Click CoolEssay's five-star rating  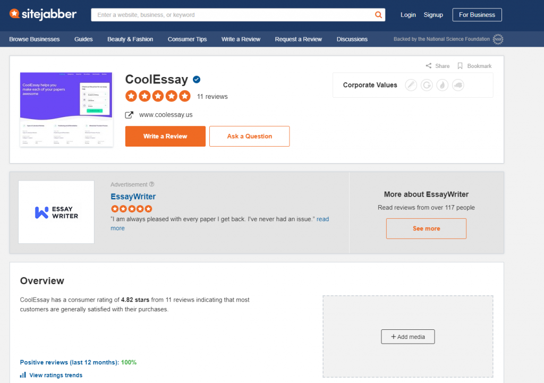pos(158,96)
